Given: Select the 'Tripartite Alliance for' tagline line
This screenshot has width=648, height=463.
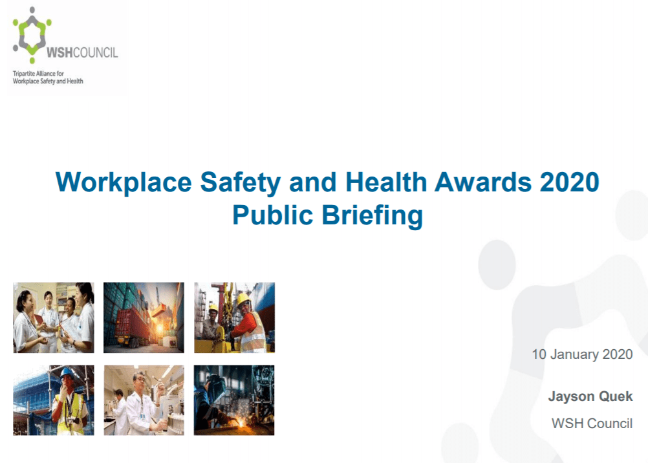Looking at the screenshot, I should pos(38,74).
